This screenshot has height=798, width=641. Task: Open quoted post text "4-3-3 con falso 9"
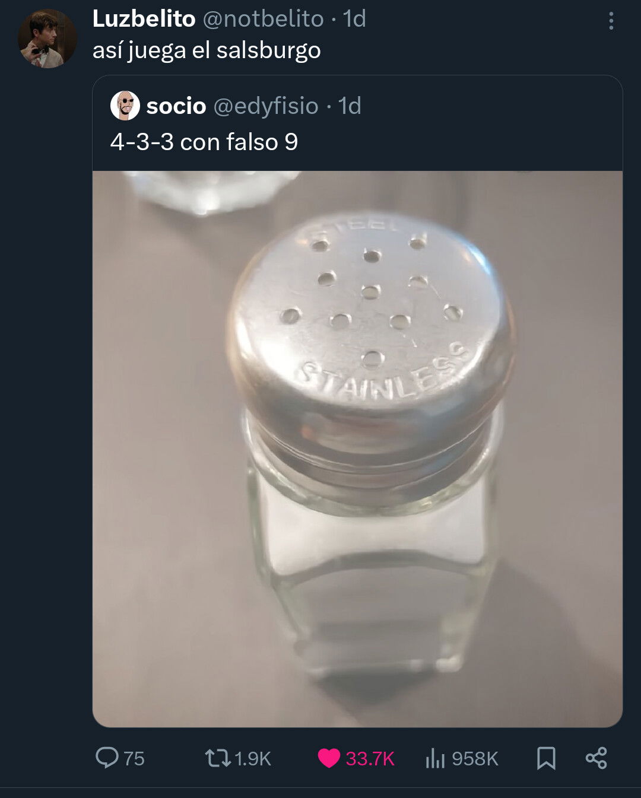point(204,142)
